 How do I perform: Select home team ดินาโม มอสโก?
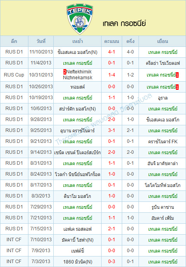[77, 196]
